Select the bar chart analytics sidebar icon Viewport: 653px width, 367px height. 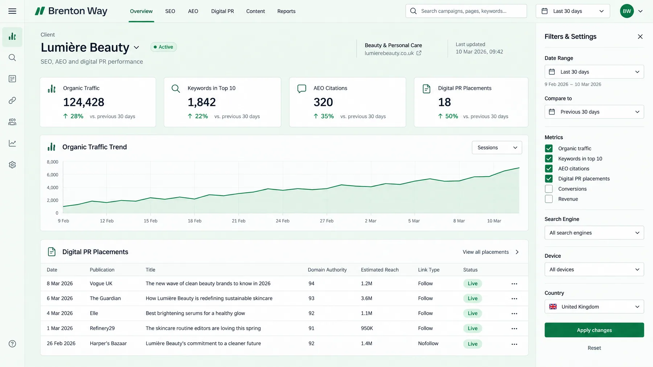point(12,37)
